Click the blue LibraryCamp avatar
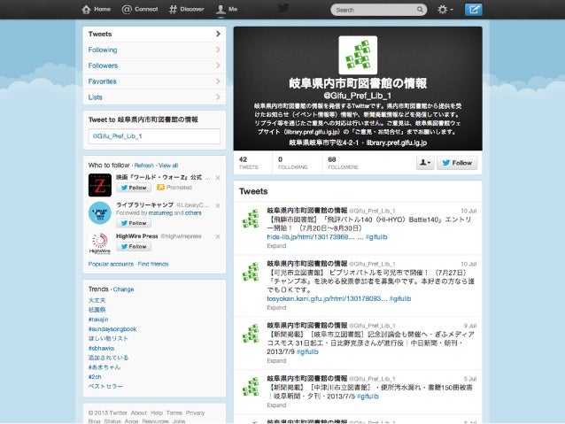565x424 pixels. [100, 212]
